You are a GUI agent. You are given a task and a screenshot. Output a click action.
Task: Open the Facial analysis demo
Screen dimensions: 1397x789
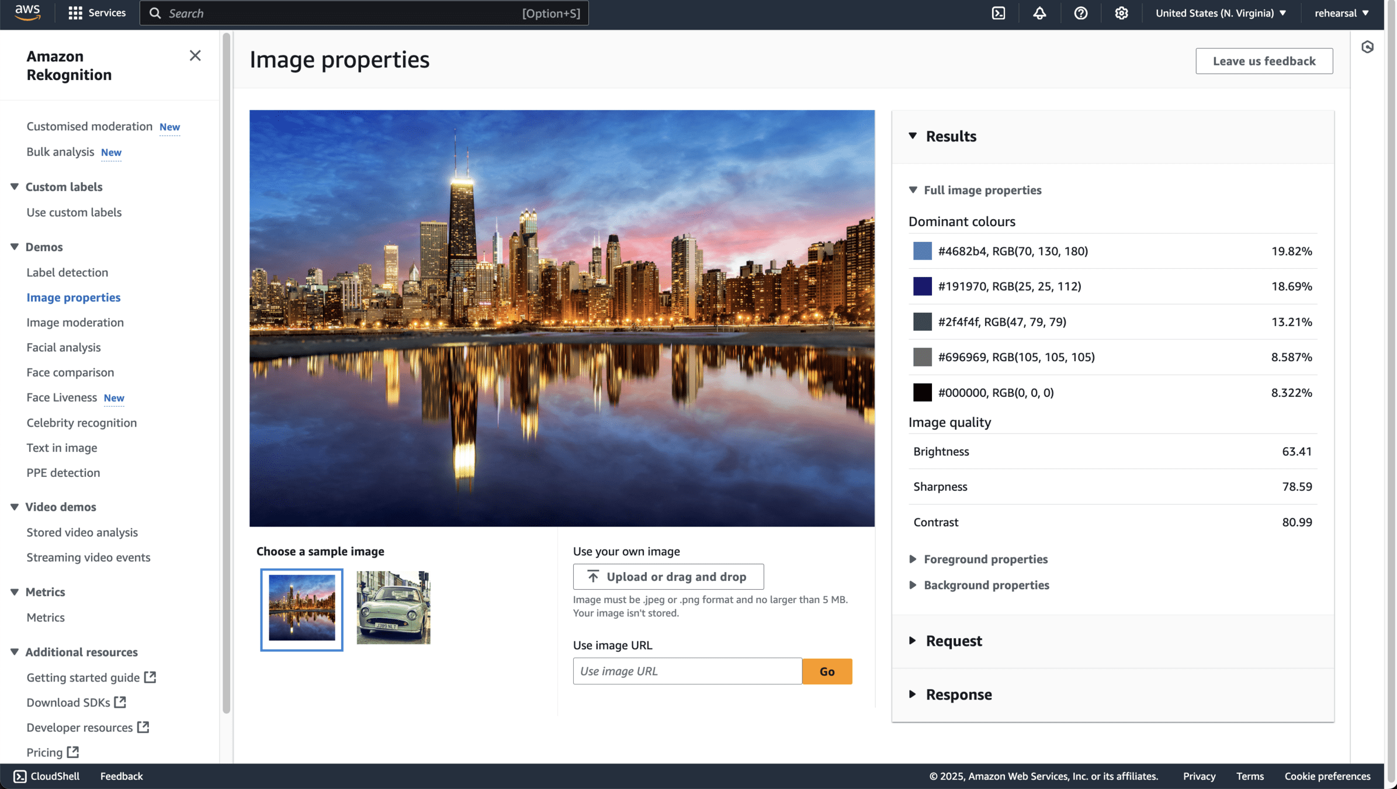(64, 347)
